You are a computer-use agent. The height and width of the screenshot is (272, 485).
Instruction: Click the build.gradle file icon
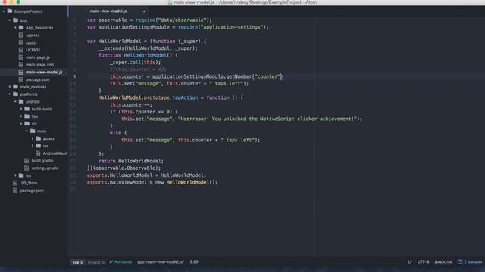27,161
